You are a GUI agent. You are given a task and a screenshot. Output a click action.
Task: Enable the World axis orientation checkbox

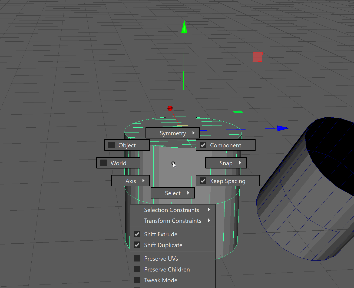coord(104,163)
